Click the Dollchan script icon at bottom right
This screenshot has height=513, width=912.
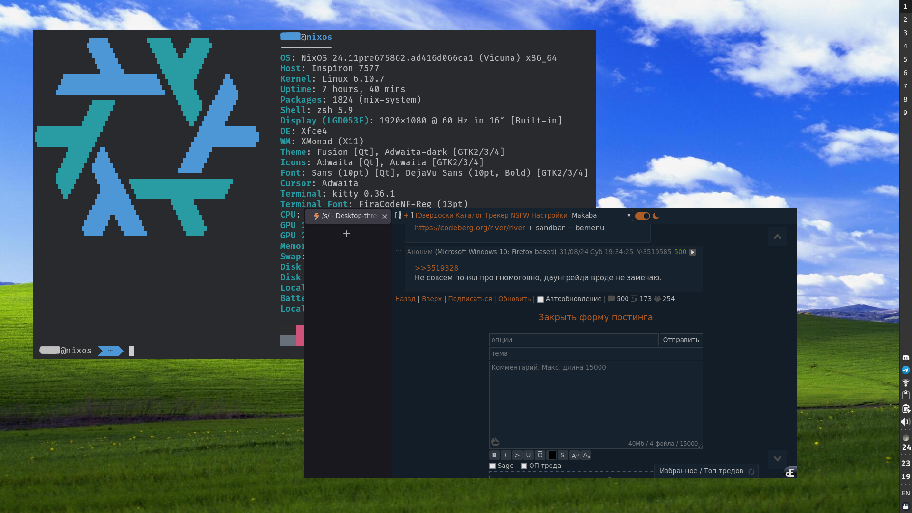pyautogui.click(x=789, y=472)
